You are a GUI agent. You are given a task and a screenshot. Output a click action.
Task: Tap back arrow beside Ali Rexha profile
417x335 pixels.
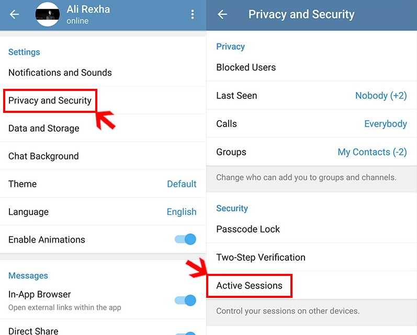click(x=14, y=14)
